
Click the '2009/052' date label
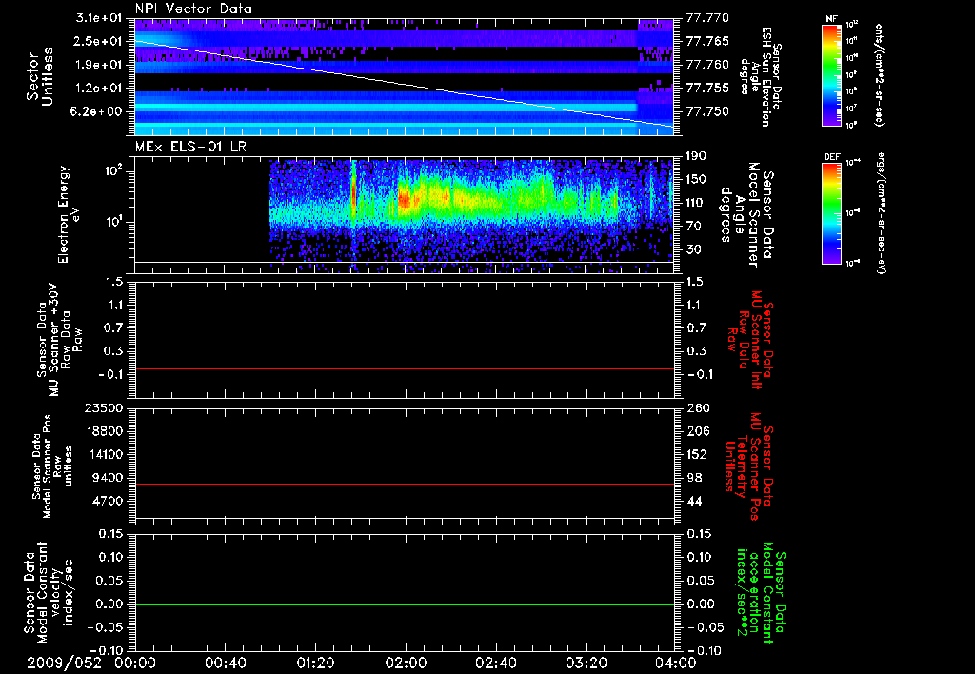point(64,663)
